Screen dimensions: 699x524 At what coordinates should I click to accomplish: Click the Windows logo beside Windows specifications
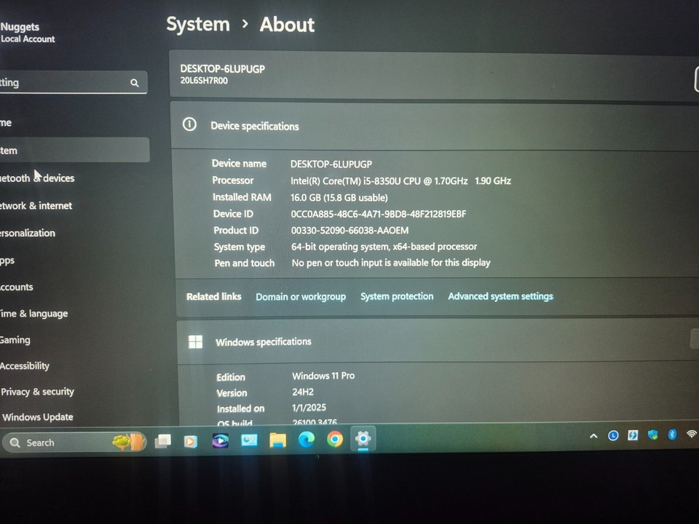(195, 342)
